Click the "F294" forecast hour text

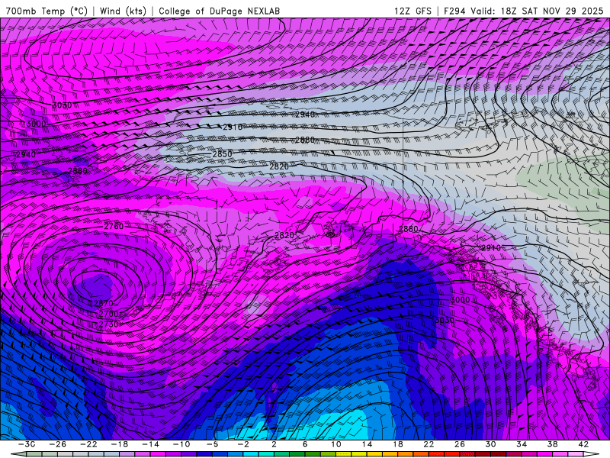coord(454,11)
